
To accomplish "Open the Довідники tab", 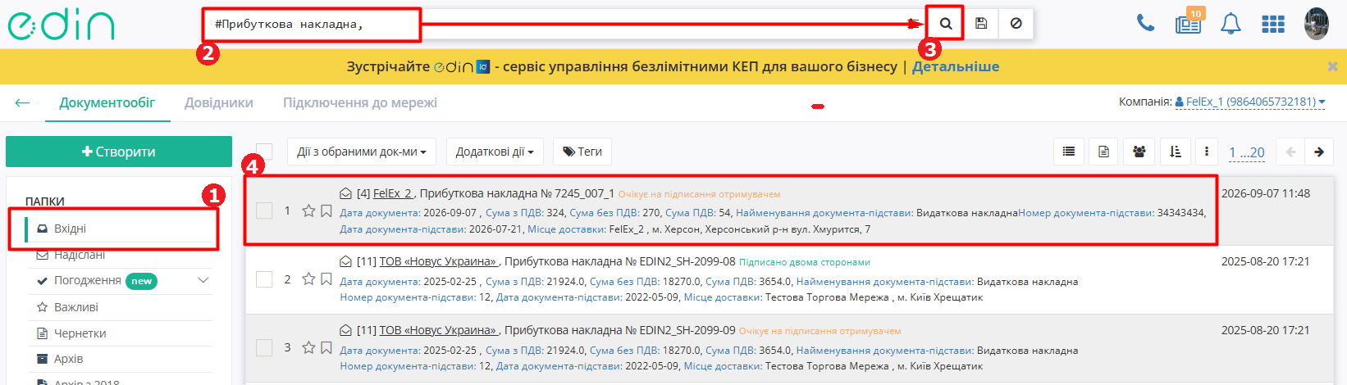I will point(219,102).
